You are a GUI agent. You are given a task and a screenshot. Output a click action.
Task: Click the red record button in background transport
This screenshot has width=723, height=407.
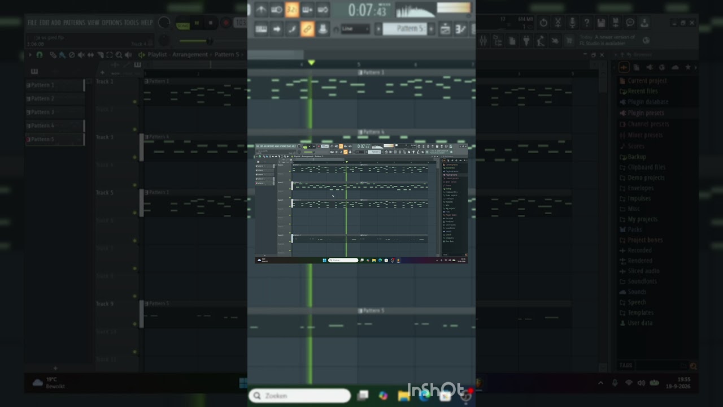pyautogui.click(x=226, y=23)
